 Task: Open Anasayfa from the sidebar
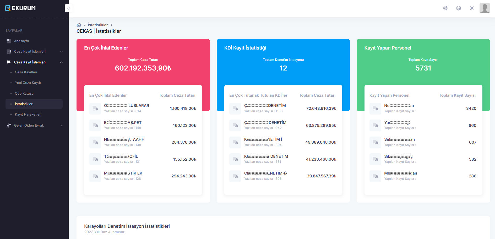(21, 41)
